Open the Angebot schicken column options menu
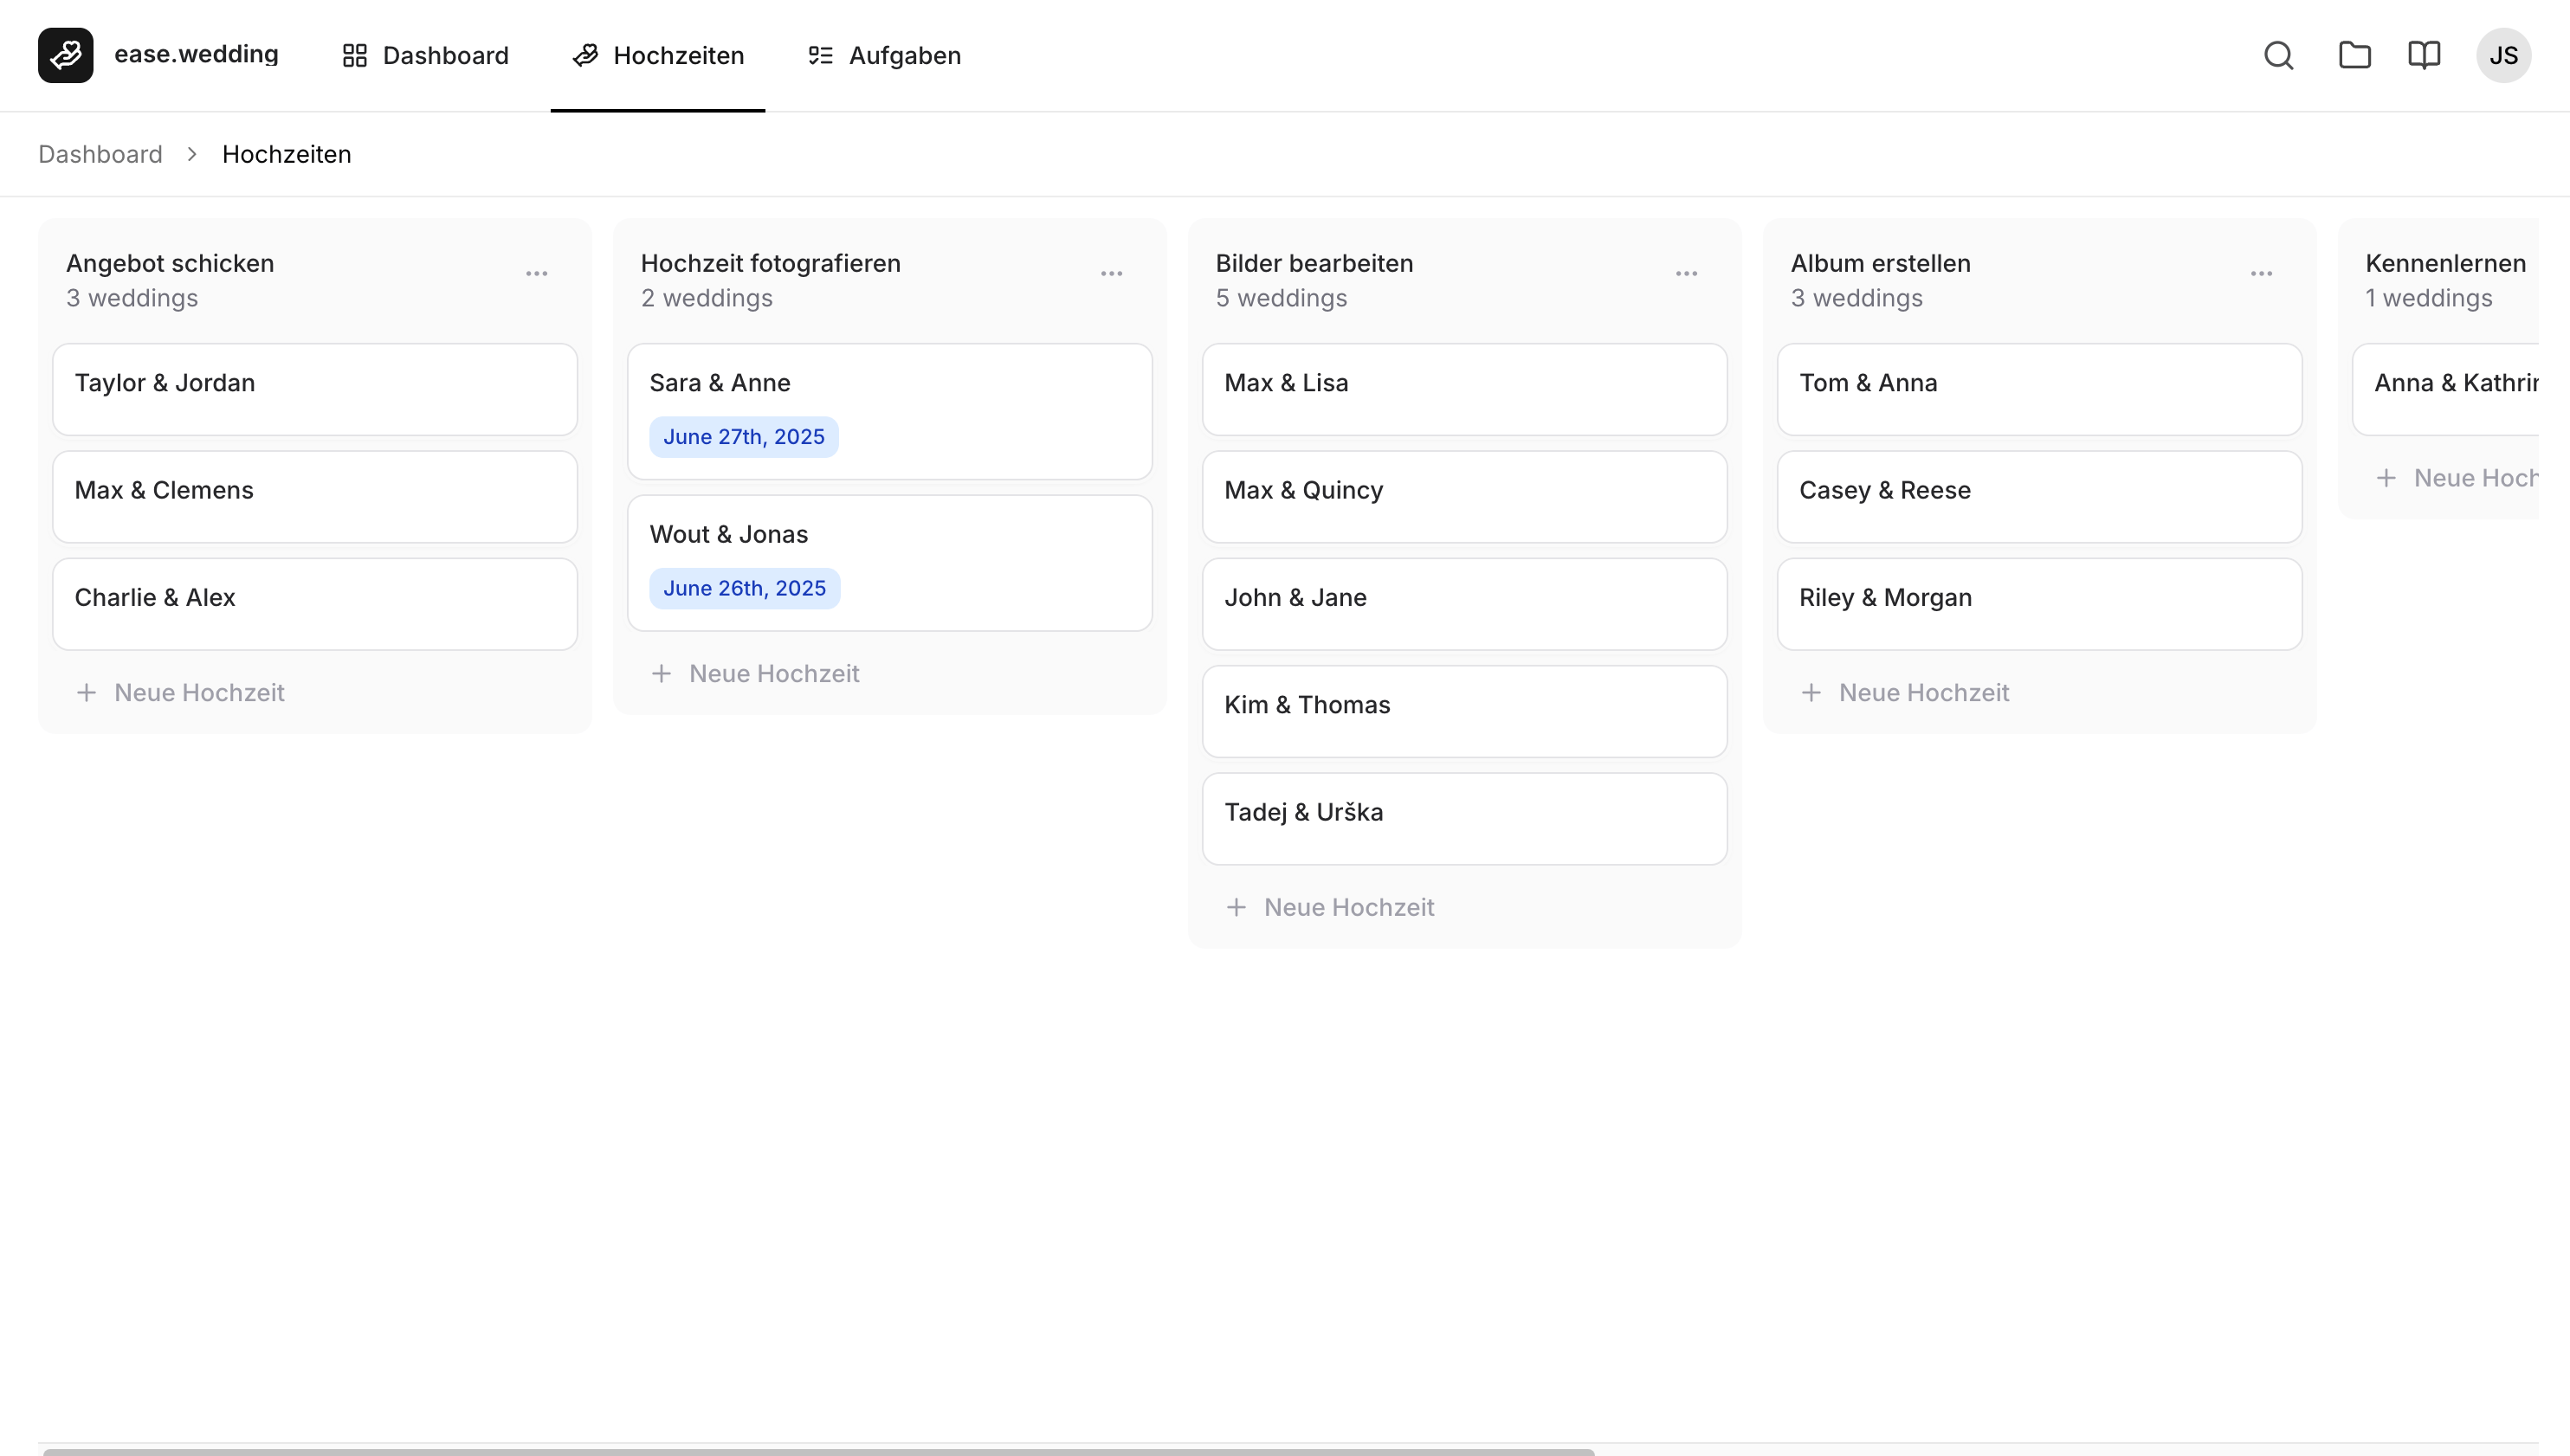The width and height of the screenshot is (2570, 1456). (537, 273)
